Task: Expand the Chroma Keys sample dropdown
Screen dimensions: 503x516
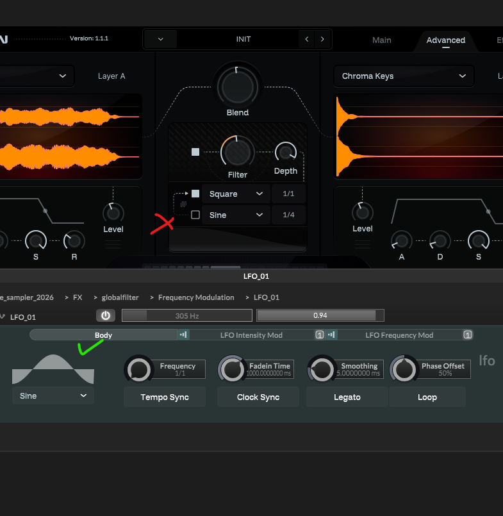Action: click(x=403, y=76)
